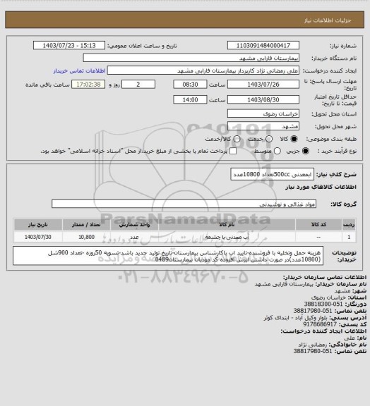370x406 pixels.
Task: Click the تعداد / مقدار column header
Action: point(86,225)
